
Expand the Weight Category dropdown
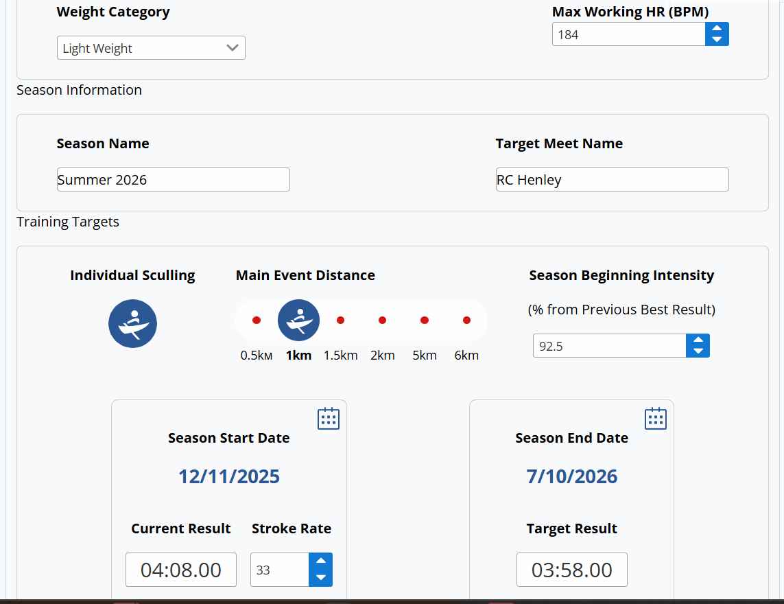151,48
